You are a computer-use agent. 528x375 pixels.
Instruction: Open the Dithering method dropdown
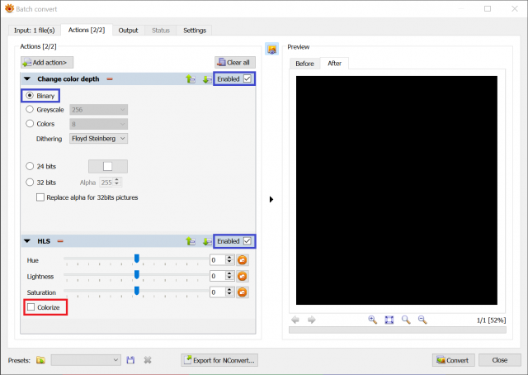click(99, 139)
